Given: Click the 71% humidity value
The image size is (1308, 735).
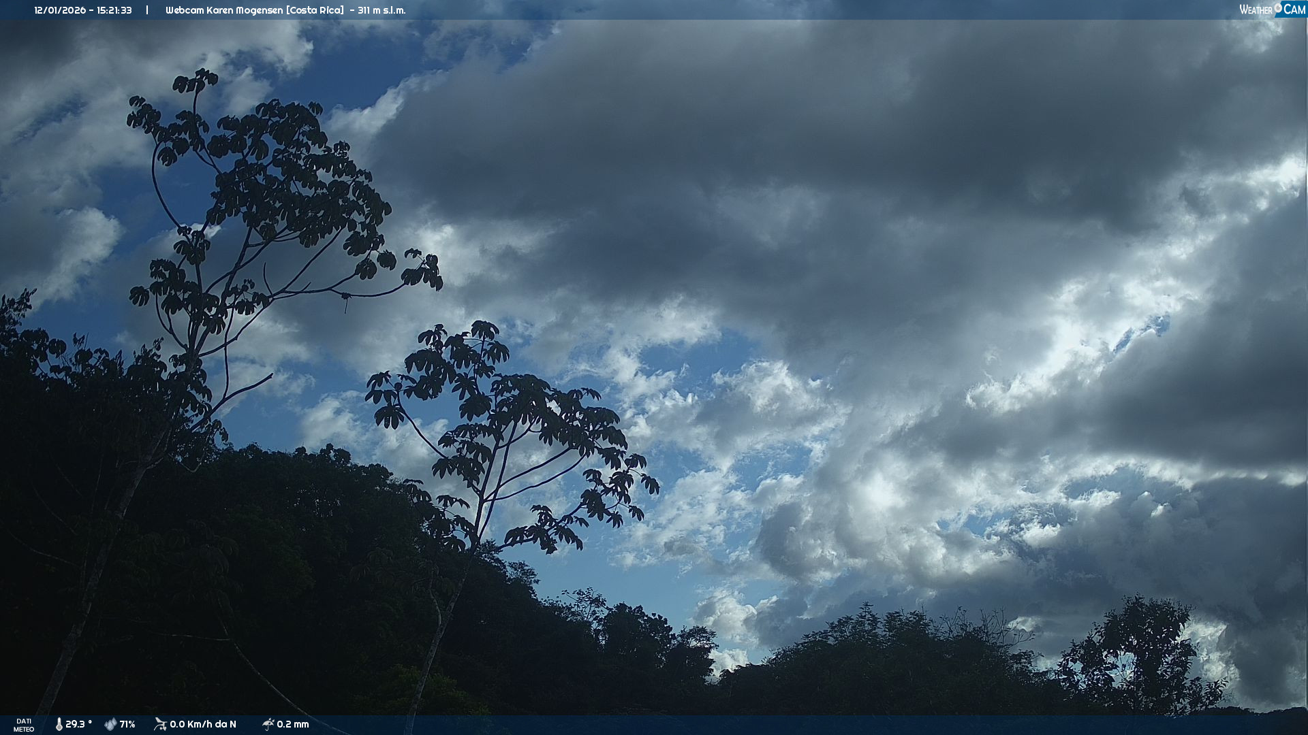Looking at the screenshot, I should pyautogui.click(x=127, y=725).
